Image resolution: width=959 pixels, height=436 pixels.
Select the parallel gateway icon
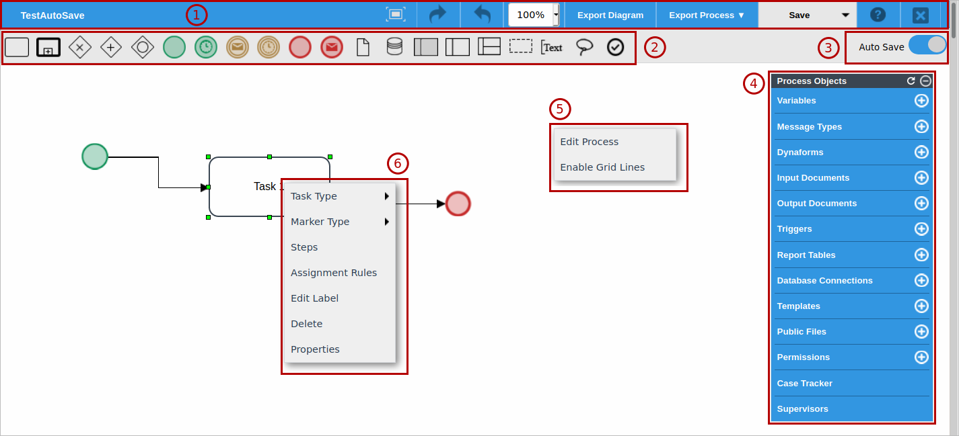tap(111, 47)
